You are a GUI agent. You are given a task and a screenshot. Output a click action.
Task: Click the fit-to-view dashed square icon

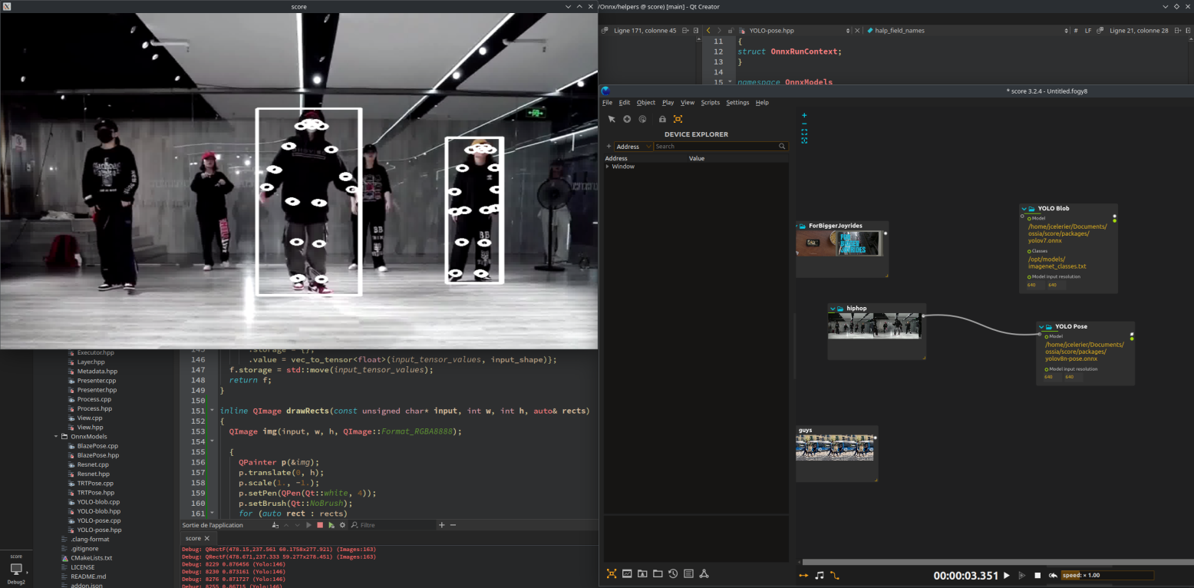[x=804, y=132]
